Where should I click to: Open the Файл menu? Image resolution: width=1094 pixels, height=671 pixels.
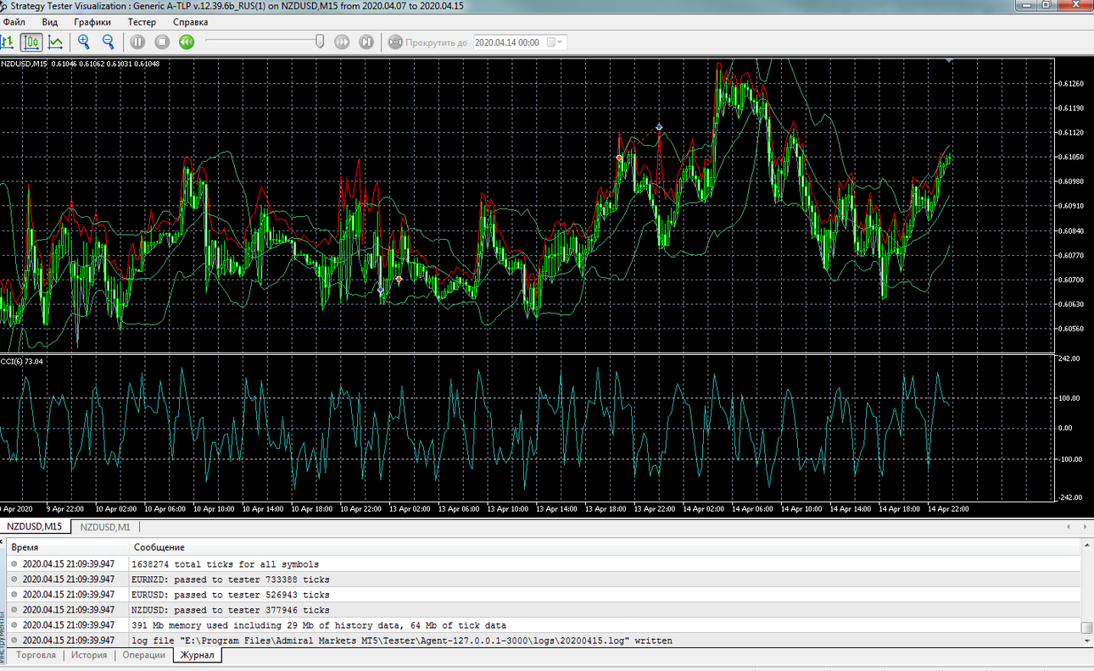pyautogui.click(x=14, y=22)
